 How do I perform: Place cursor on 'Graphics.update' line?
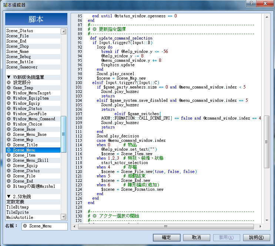[118, 65]
